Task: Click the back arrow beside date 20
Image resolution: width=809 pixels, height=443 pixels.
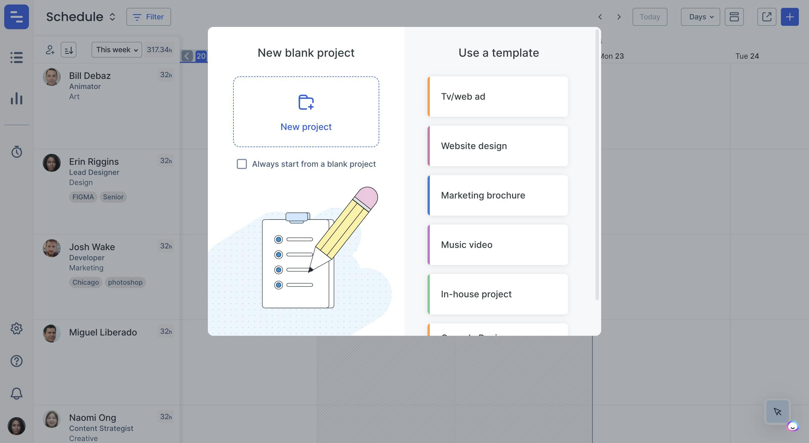Action: pos(187,56)
